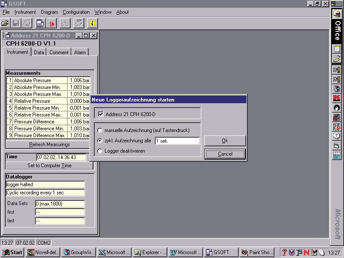The width and height of the screenshot is (344, 258).
Task: Switch to Paint Shop taskbar button
Action: 257,252
